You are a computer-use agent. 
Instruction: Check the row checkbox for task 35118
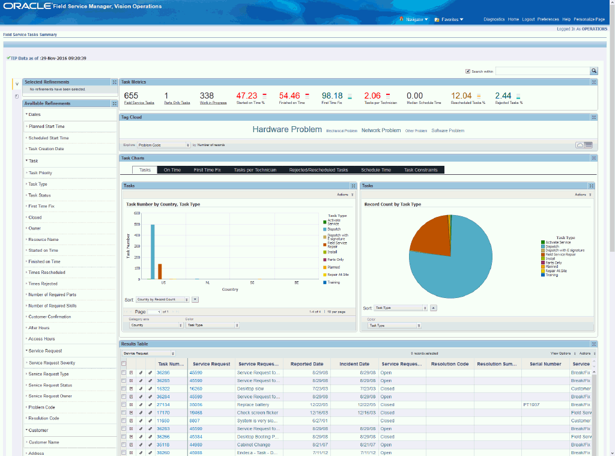[124, 445]
